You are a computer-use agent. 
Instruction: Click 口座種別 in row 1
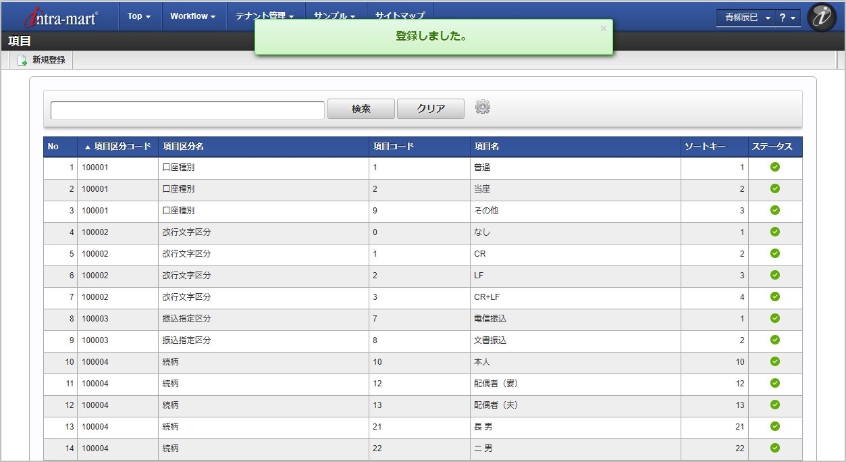point(179,168)
